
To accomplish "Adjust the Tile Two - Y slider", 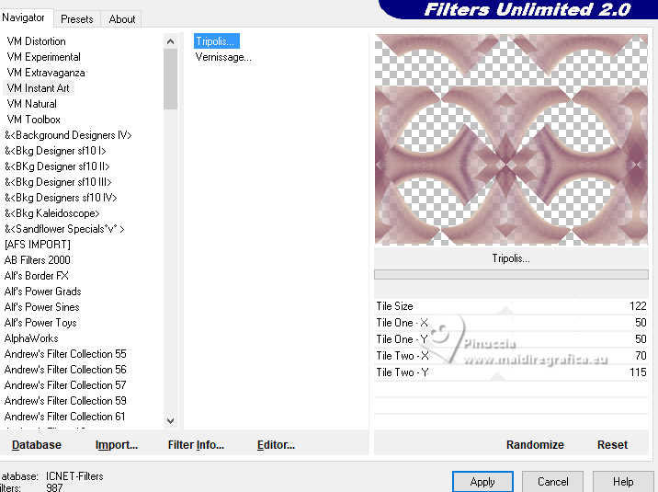I will pyautogui.click(x=511, y=372).
